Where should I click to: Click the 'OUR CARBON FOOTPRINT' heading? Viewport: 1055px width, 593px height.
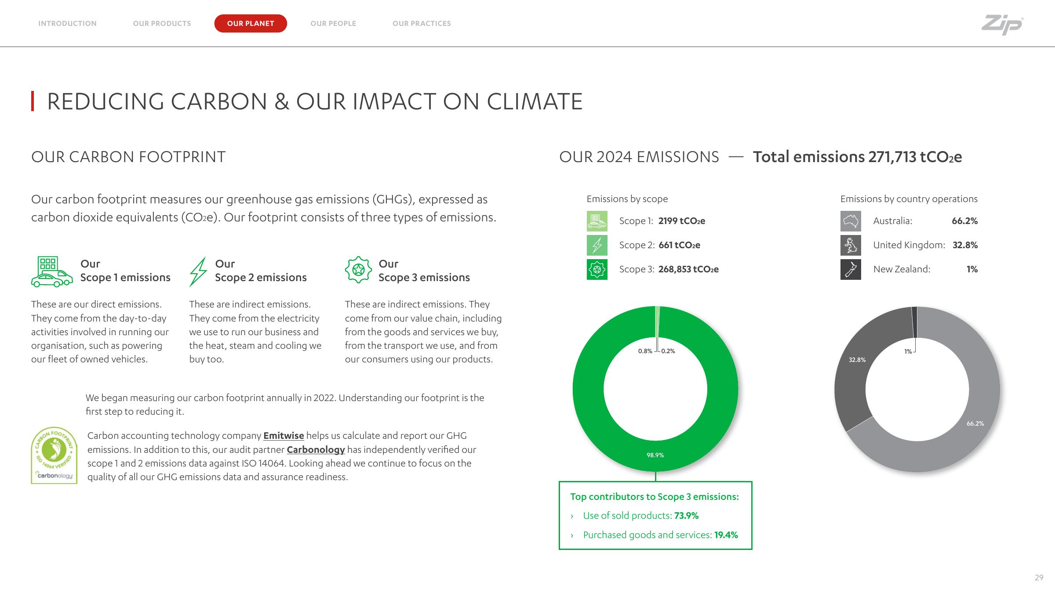(x=128, y=157)
